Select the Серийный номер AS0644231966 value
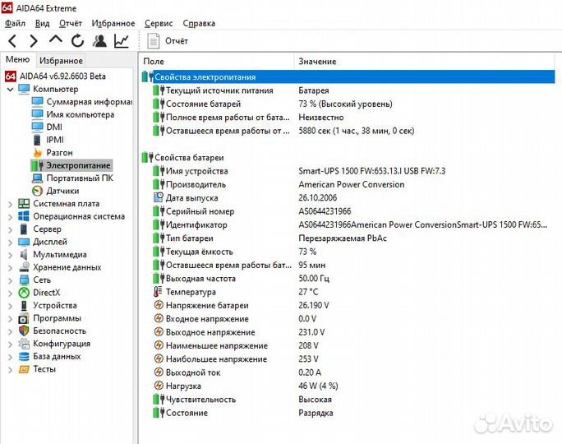562x444 pixels. (325, 211)
